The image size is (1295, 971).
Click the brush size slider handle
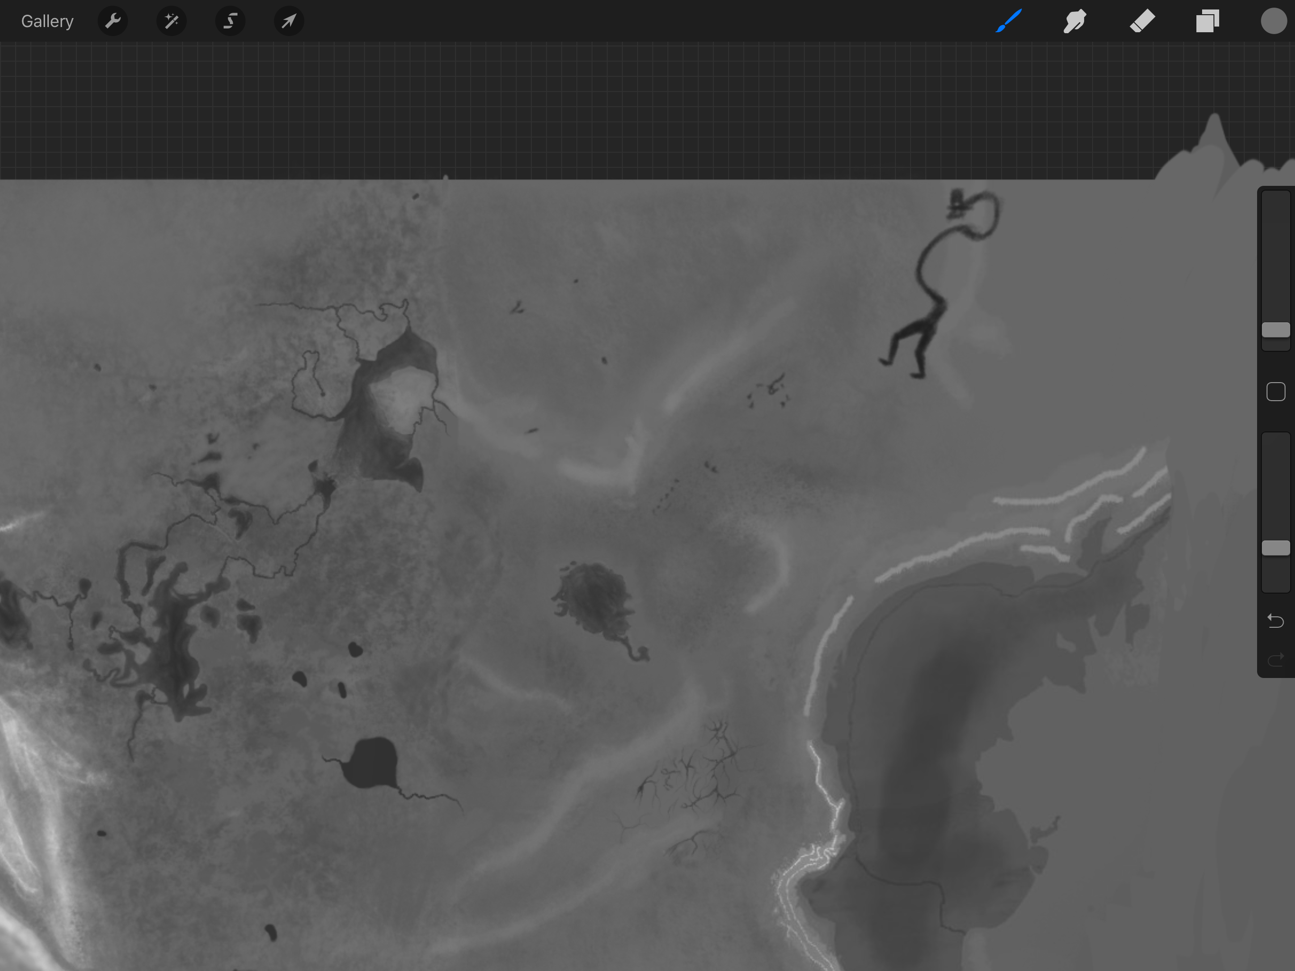(x=1275, y=330)
